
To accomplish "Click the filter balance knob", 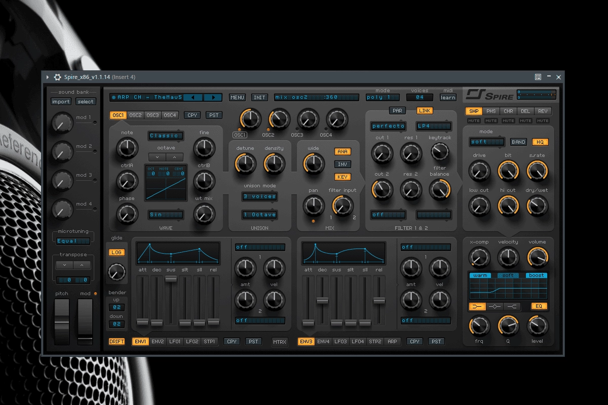I will tap(440, 189).
